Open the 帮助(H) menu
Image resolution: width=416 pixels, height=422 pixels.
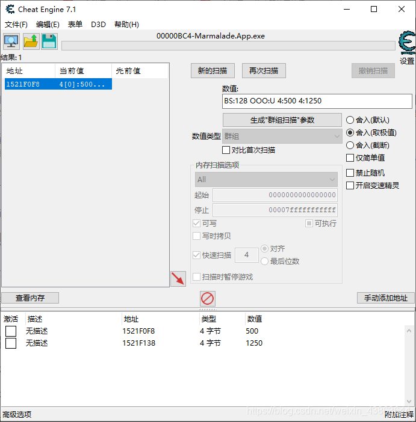[x=126, y=25]
